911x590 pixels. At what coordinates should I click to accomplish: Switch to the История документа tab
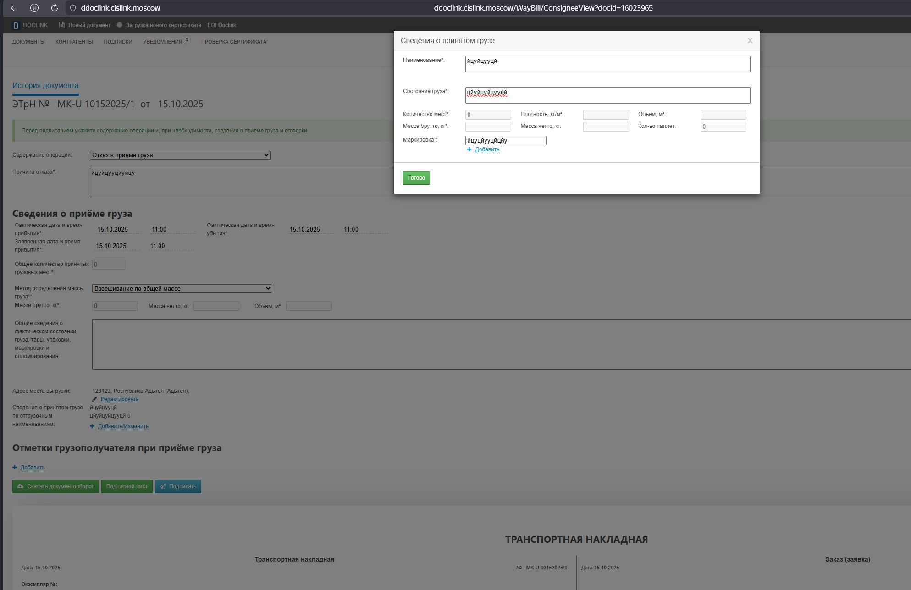pyautogui.click(x=45, y=86)
